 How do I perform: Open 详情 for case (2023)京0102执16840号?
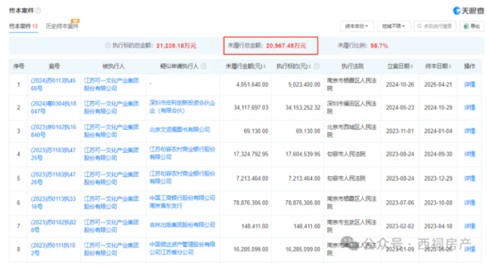[470, 131]
